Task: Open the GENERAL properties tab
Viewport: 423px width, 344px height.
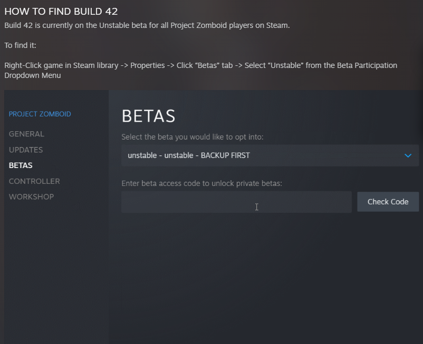Action: 26,134
